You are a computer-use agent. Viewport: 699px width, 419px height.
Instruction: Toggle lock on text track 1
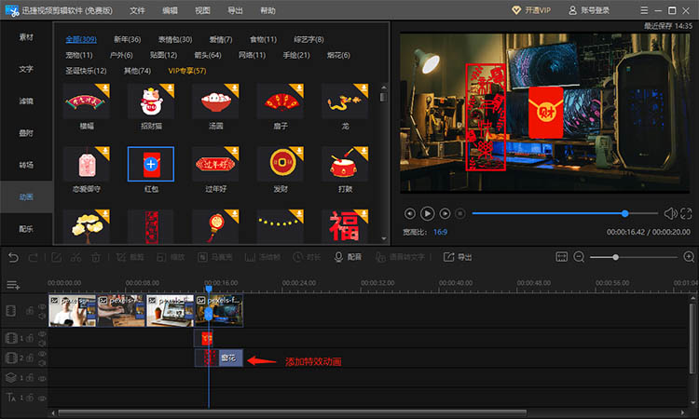point(30,398)
